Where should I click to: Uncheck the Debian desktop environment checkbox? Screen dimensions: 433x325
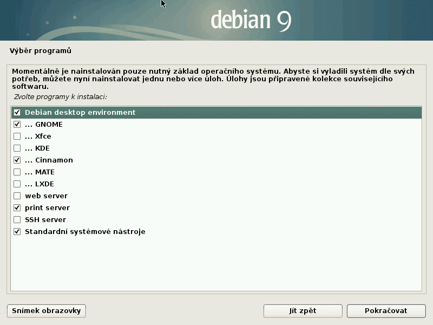[17, 113]
